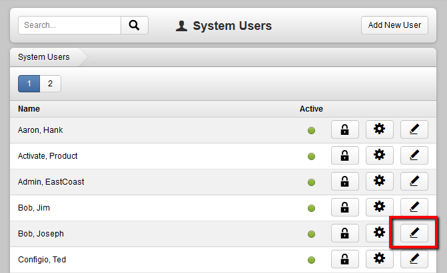Image resolution: width=447 pixels, height=273 pixels.
Task: Edit user Aaron, Hank with pencil icon
Action: click(x=414, y=130)
